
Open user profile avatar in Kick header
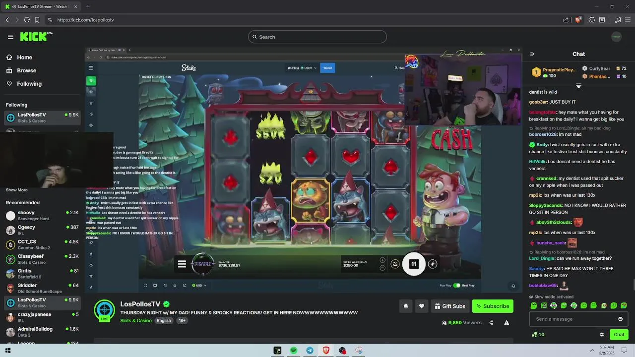(616, 37)
